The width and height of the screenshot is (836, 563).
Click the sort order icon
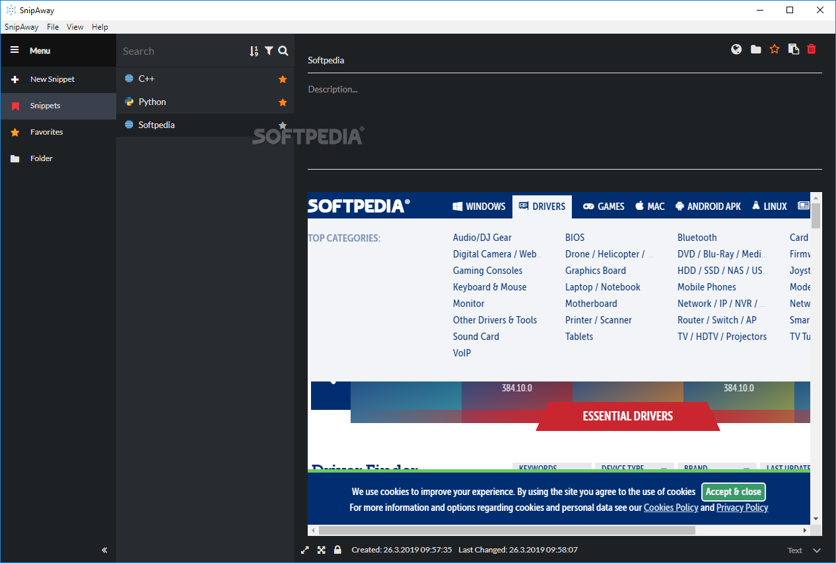point(254,51)
